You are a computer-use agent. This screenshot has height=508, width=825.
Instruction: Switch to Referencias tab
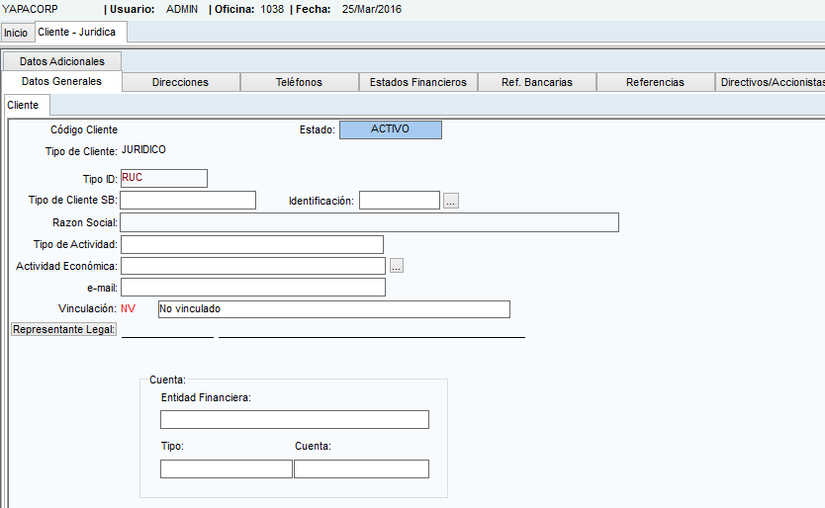pyautogui.click(x=655, y=82)
